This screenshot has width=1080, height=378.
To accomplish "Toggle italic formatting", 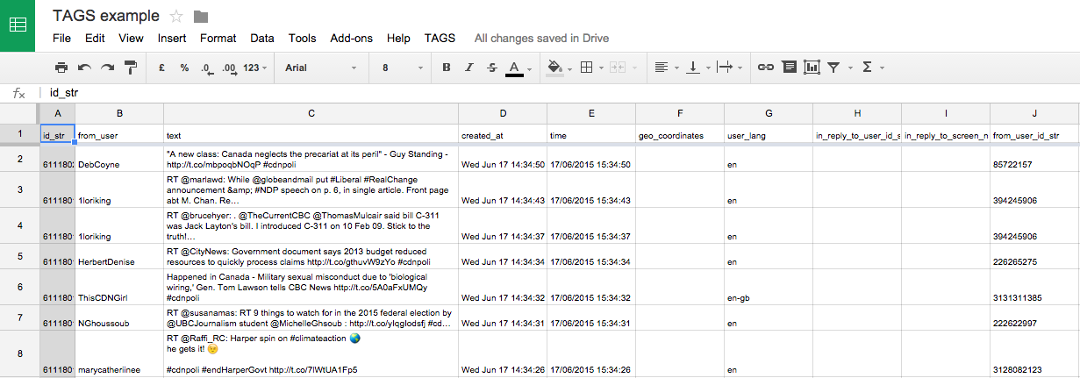I will point(468,67).
